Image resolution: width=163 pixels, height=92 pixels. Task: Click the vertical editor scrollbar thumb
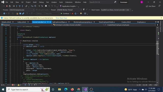(157, 48)
